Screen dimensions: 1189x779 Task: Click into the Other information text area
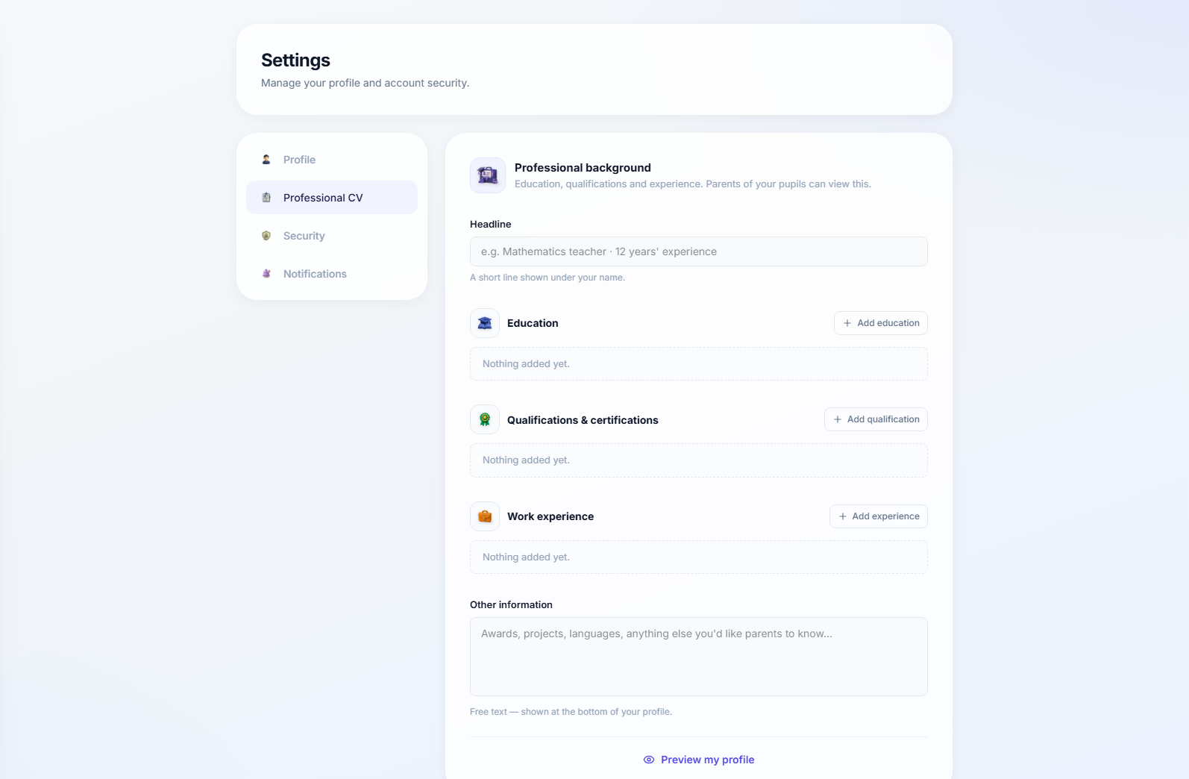pos(699,657)
